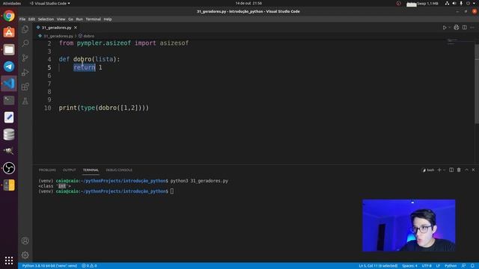Open the File menu
479x269 pixels.
tap(22, 19)
